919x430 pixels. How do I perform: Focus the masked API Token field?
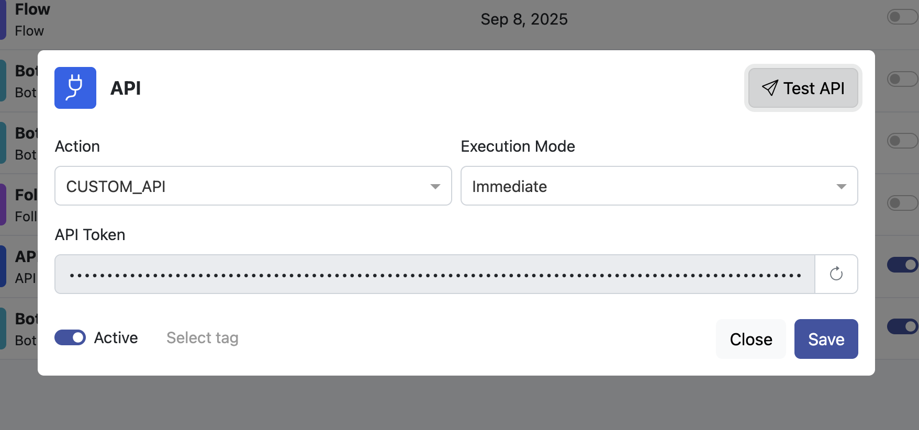tap(434, 274)
